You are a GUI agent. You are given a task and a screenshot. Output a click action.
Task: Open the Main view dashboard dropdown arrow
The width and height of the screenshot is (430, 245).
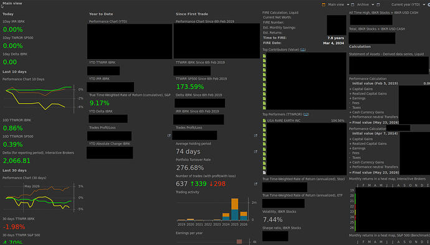tap(348, 4)
